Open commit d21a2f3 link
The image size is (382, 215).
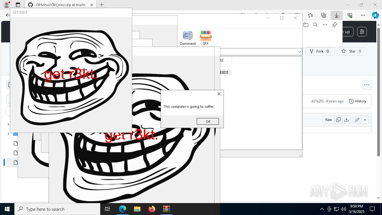point(317,101)
